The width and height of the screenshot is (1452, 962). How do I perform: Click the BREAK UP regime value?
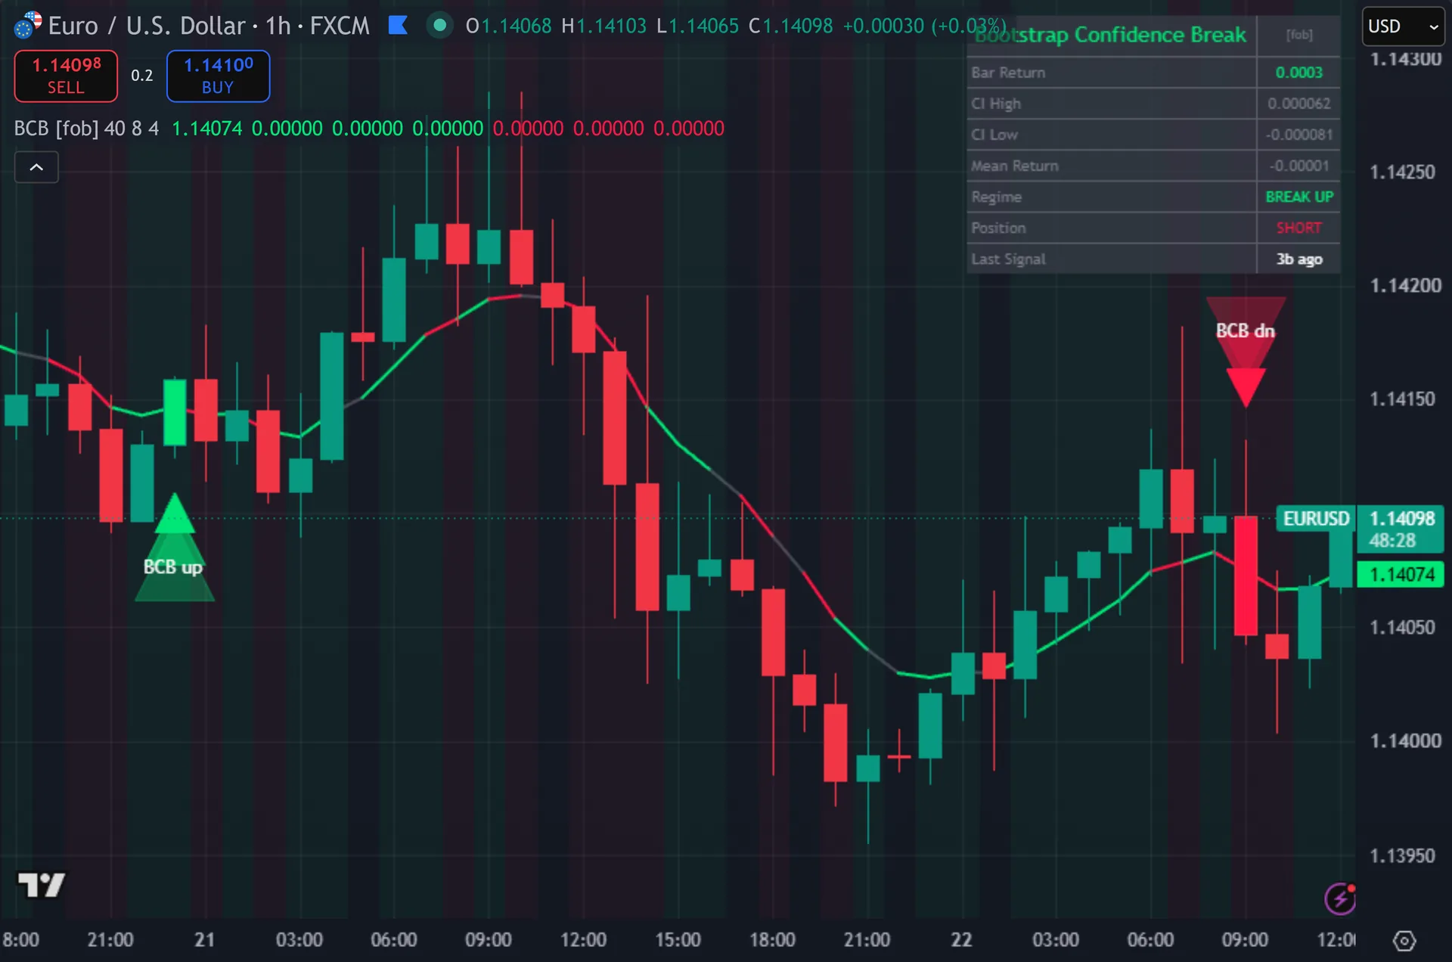point(1299,197)
